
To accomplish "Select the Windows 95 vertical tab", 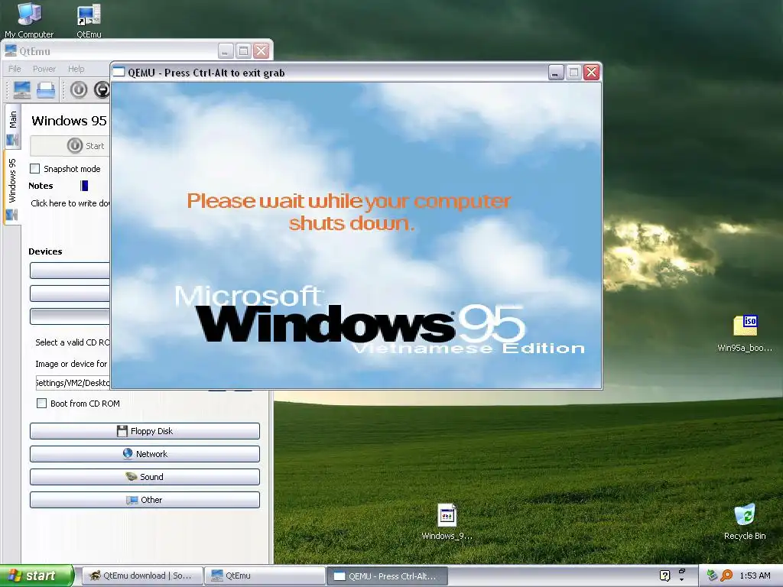I will tap(12, 188).
